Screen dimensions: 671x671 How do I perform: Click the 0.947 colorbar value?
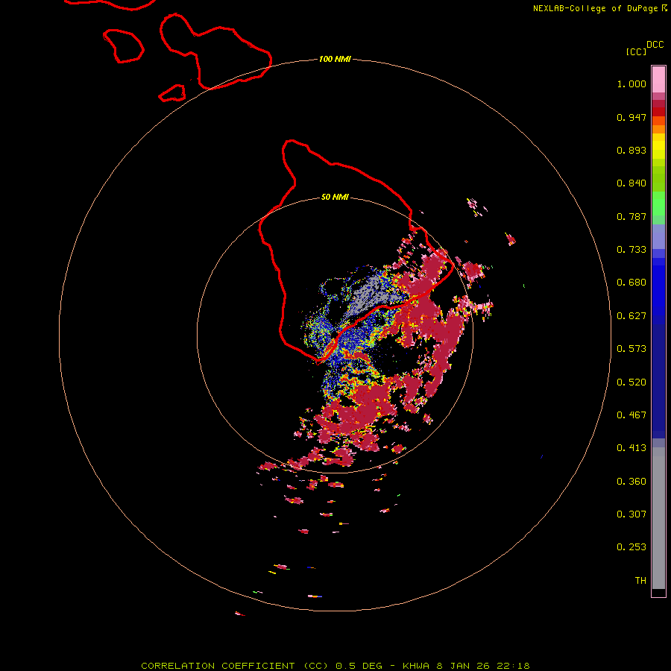coord(631,117)
